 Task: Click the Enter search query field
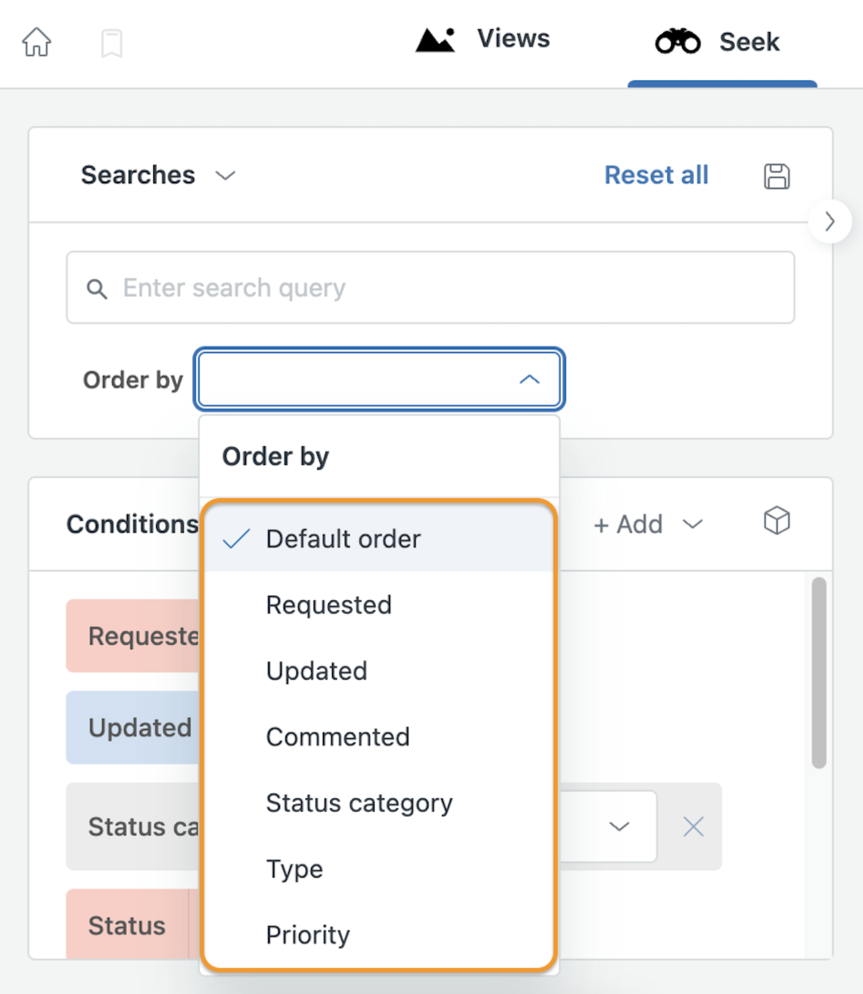coord(430,288)
